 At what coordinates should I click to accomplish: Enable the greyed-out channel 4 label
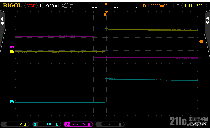[98, 124]
